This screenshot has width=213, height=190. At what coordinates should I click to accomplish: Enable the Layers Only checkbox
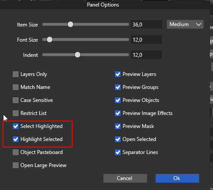click(16, 74)
